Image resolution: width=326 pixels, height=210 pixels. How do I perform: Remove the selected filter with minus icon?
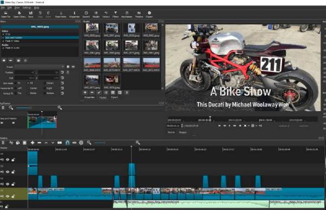11,61
